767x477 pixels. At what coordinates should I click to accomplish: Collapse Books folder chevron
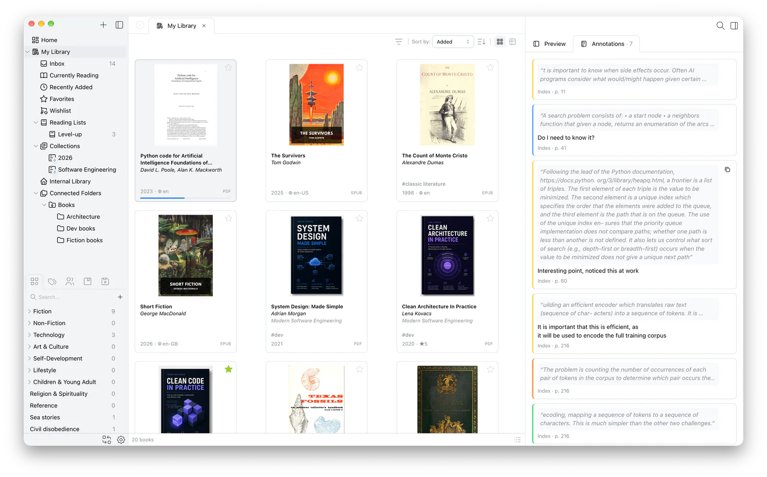click(44, 205)
